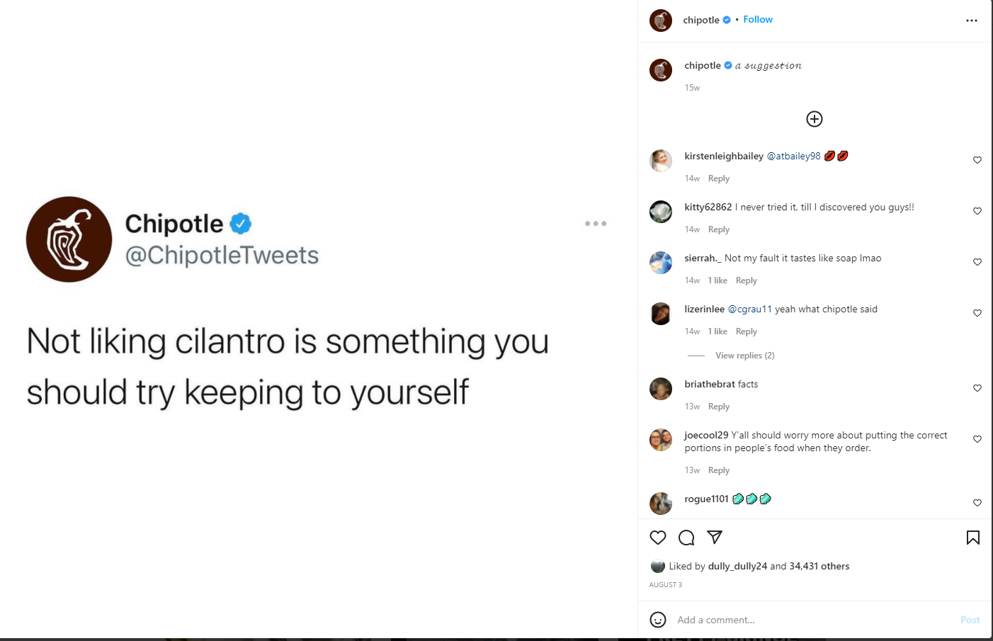Reply to kitty62862's comment

718,229
